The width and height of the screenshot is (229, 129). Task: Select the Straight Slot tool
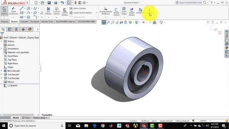coord(21,17)
